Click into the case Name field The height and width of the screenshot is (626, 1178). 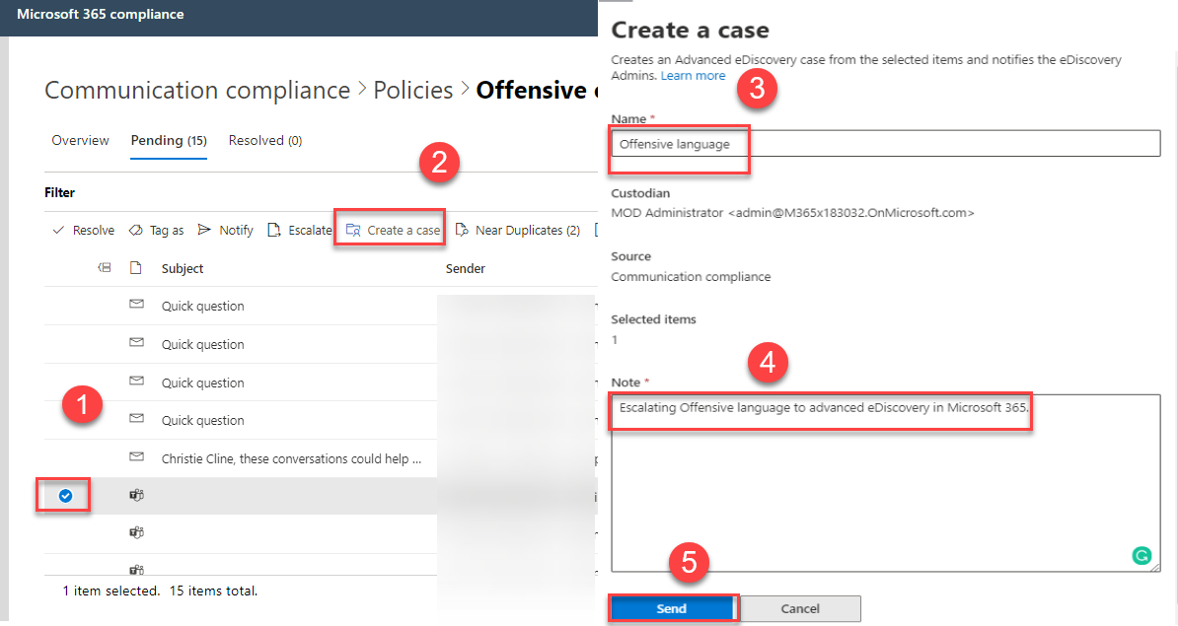pyautogui.click(x=884, y=144)
